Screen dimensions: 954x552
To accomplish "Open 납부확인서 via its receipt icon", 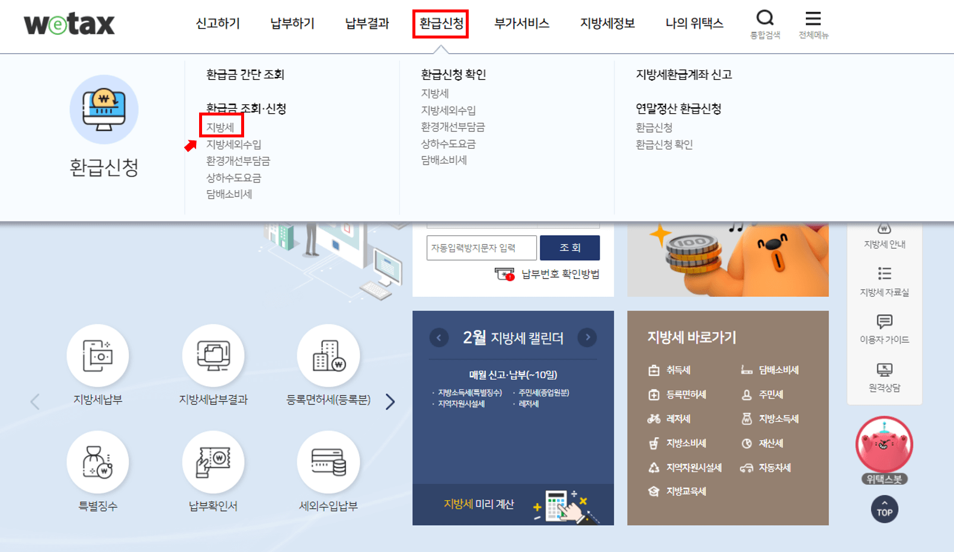I will pos(213,462).
